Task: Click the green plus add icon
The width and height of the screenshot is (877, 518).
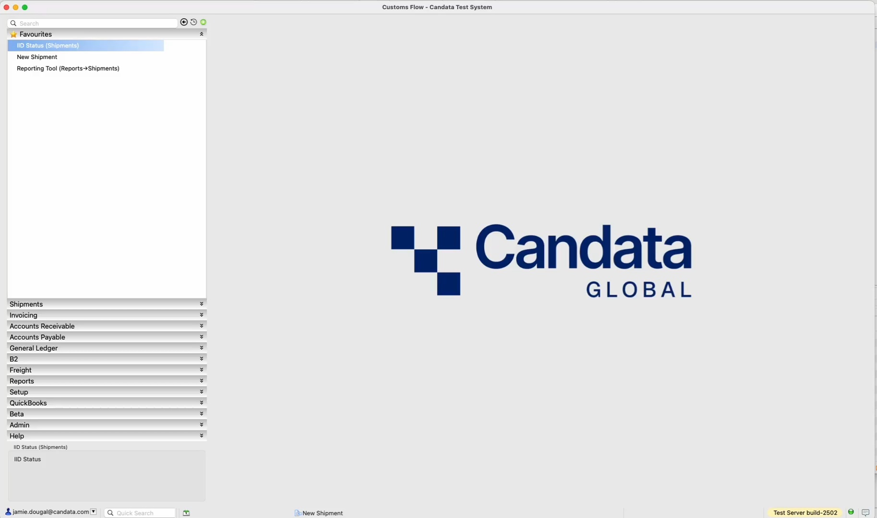Action: point(203,22)
